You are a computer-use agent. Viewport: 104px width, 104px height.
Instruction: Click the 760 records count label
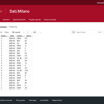pyautogui.click(x=16, y=32)
